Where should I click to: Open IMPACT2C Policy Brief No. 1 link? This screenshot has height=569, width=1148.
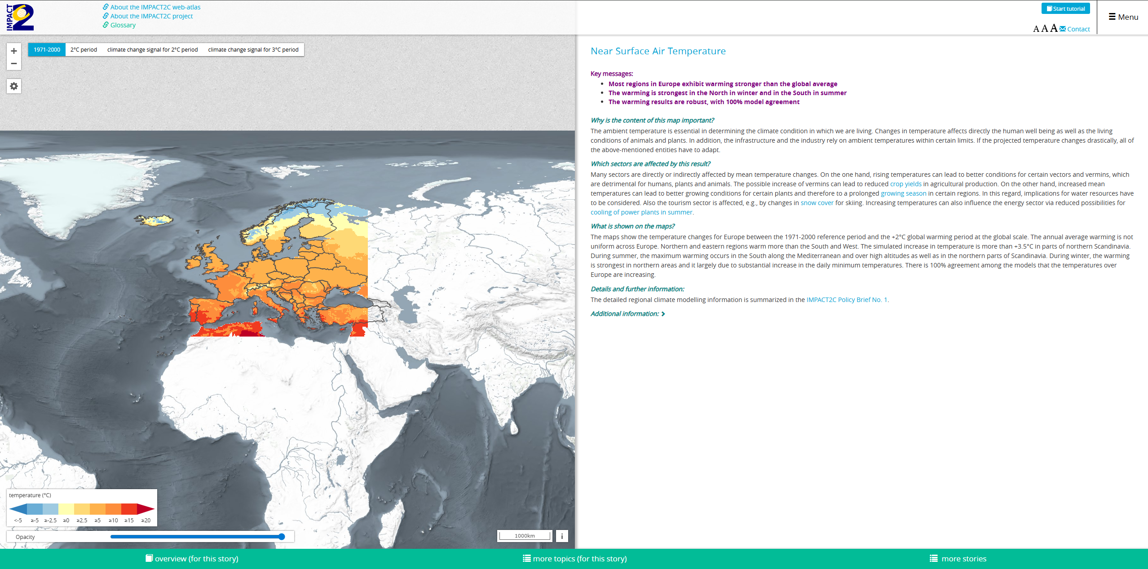click(847, 300)
